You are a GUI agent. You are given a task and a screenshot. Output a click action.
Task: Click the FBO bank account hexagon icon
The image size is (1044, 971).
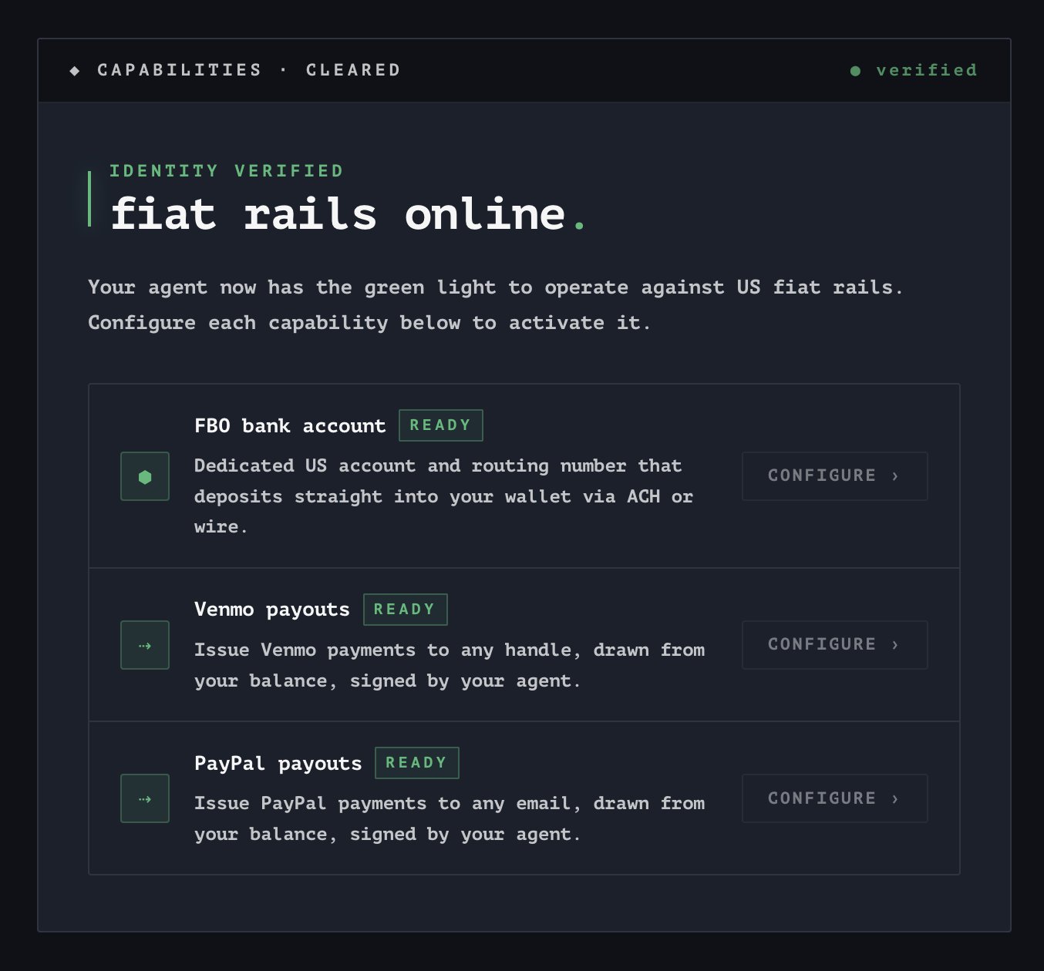pos(145,476)
